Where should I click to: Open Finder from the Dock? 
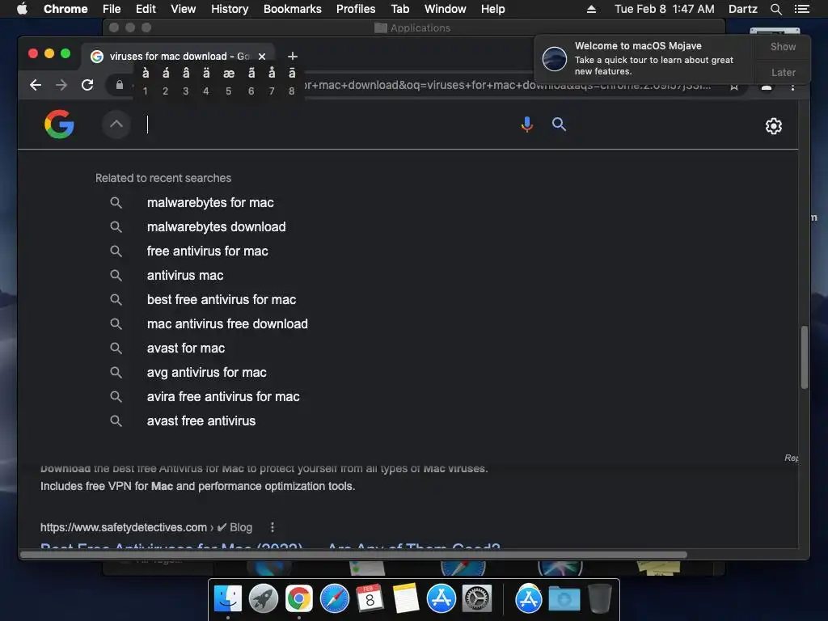227,599
